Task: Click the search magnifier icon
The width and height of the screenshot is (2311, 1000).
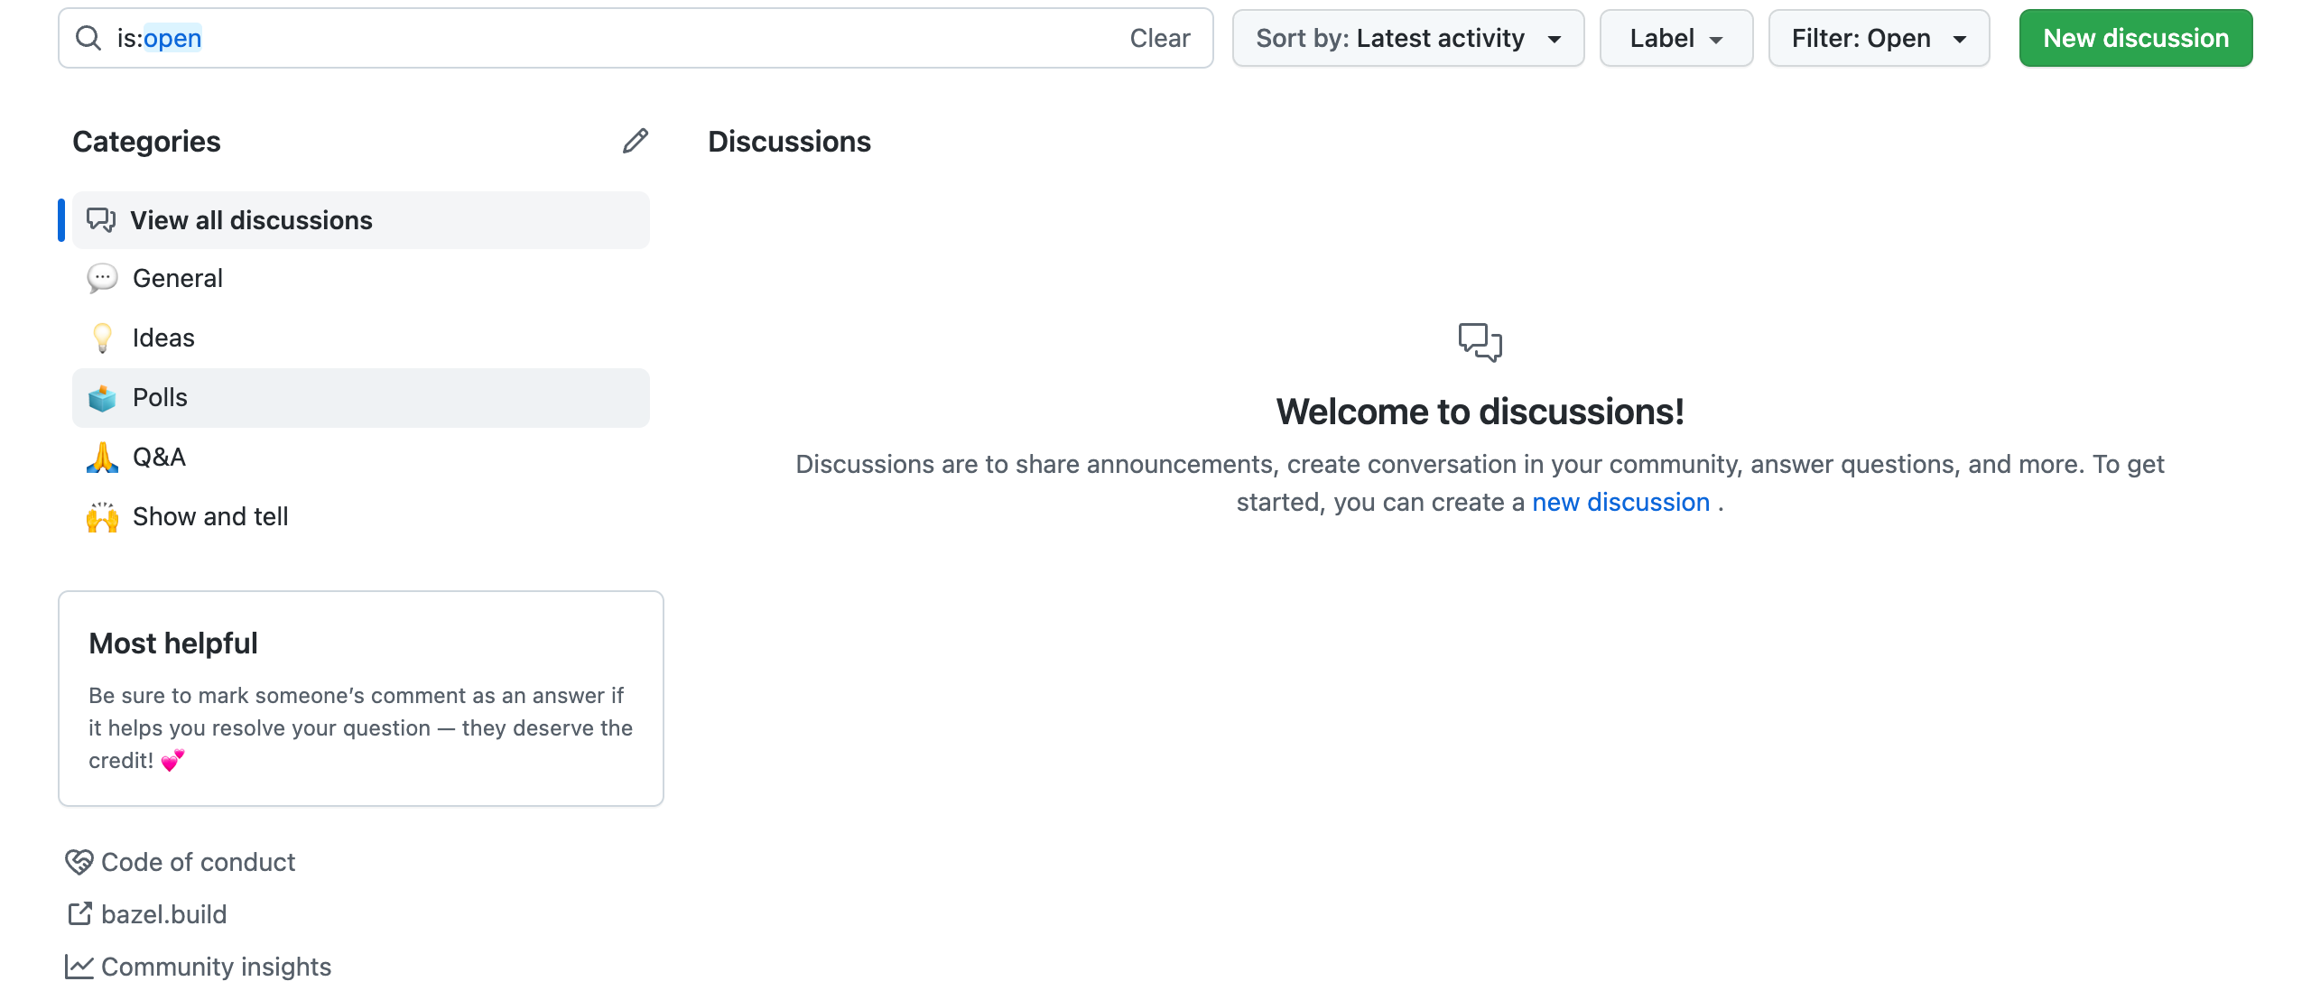Action: [88, 38]
